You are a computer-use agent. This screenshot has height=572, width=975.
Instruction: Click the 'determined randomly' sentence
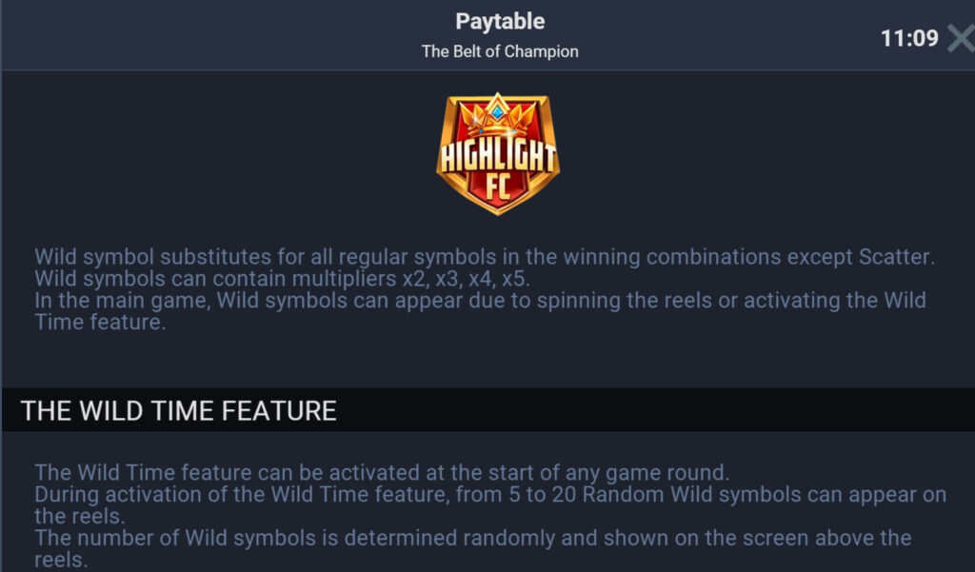[472, 538]
